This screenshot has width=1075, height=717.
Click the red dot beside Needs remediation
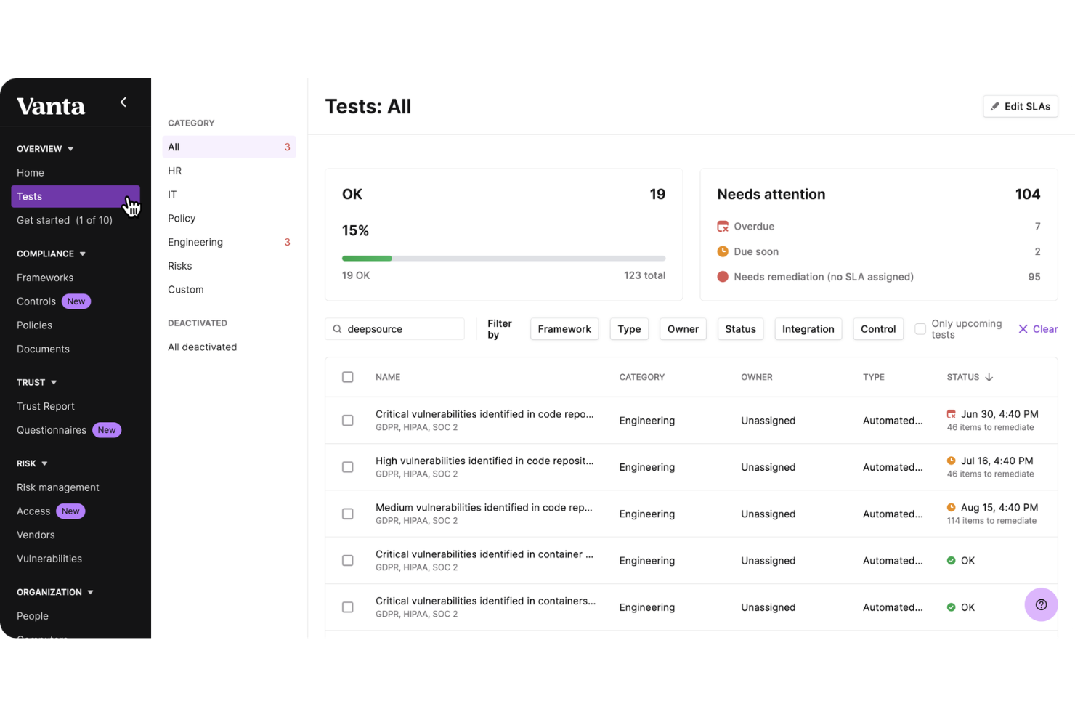pos(723,277)
